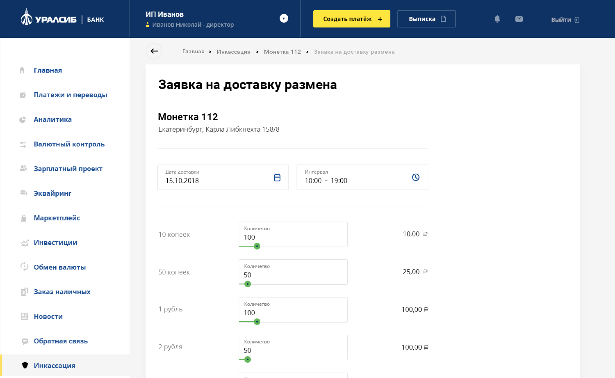This screenshot has width=615, height=378.
Task: Select Валютный контроль in sidebar
Action: pyautogui.click(x=69, y=144)
